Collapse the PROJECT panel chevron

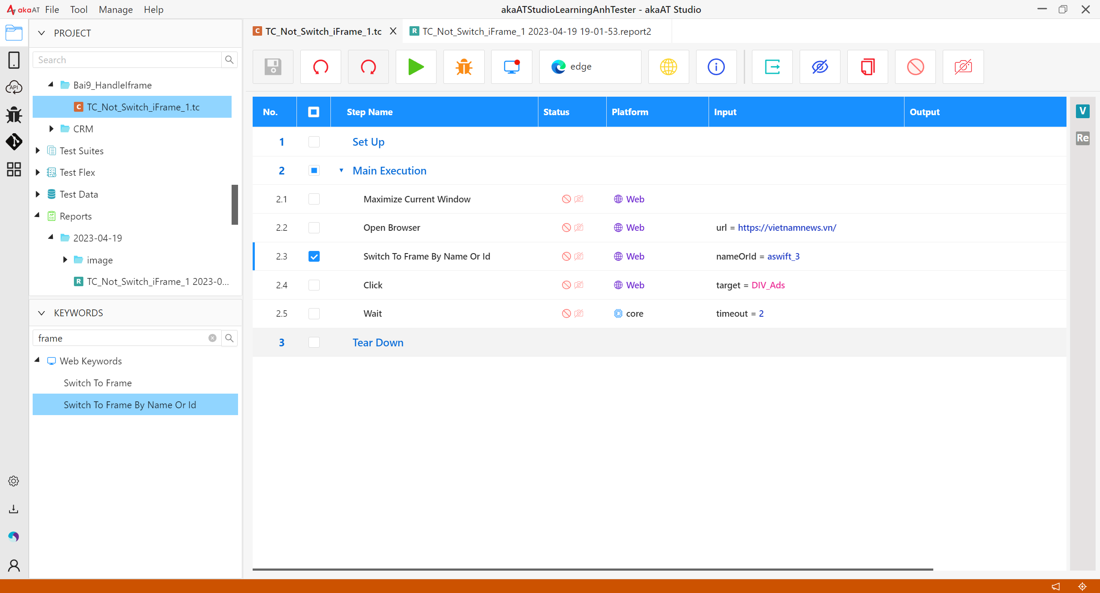[x=41, y=33]
